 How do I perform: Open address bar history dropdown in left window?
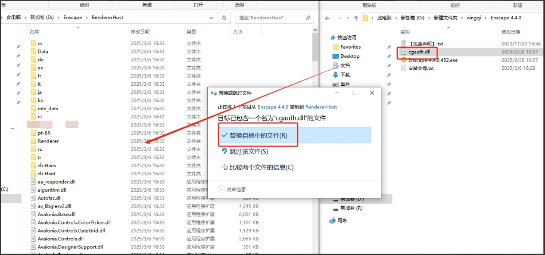point(211,18)
